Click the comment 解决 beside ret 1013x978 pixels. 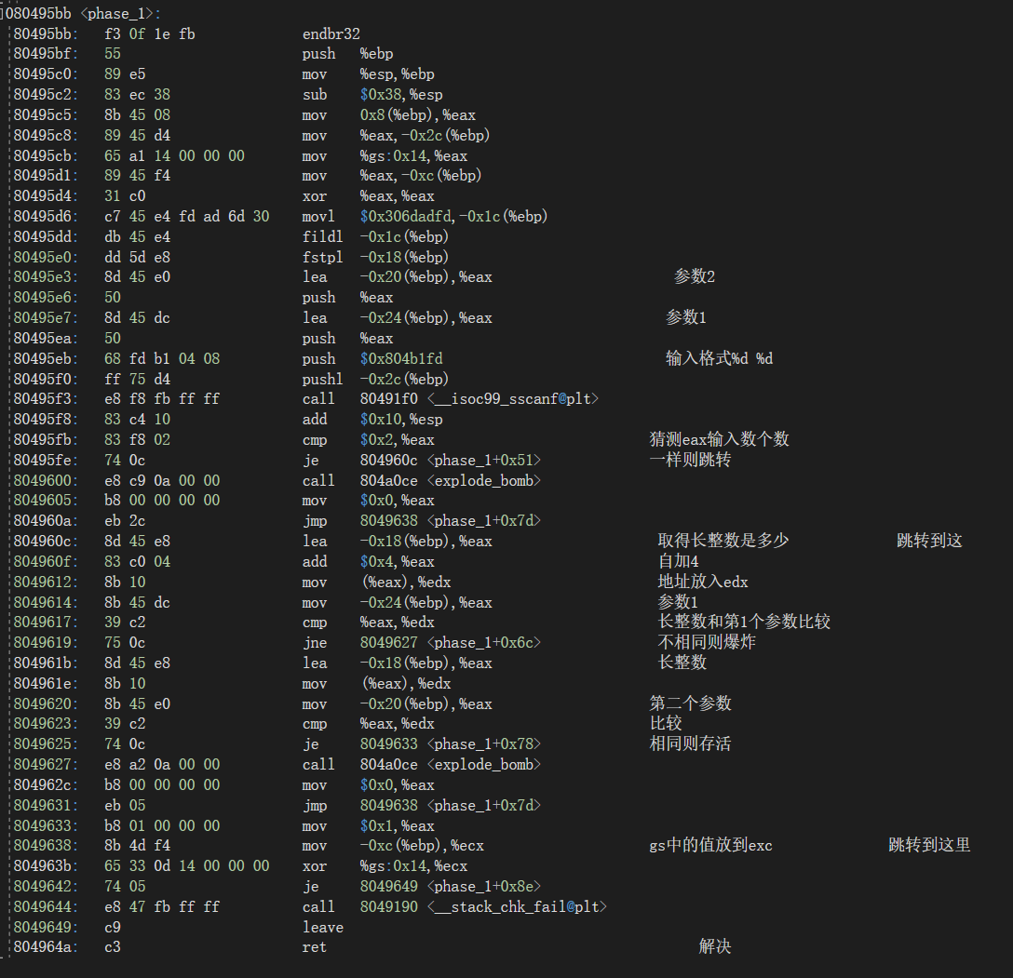[714, 946]
